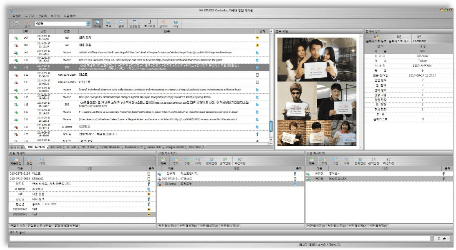Select the 전달 메시지 보관함 bottom tab
The height and width of the screenshot is (250, 456).
(40, 226)
